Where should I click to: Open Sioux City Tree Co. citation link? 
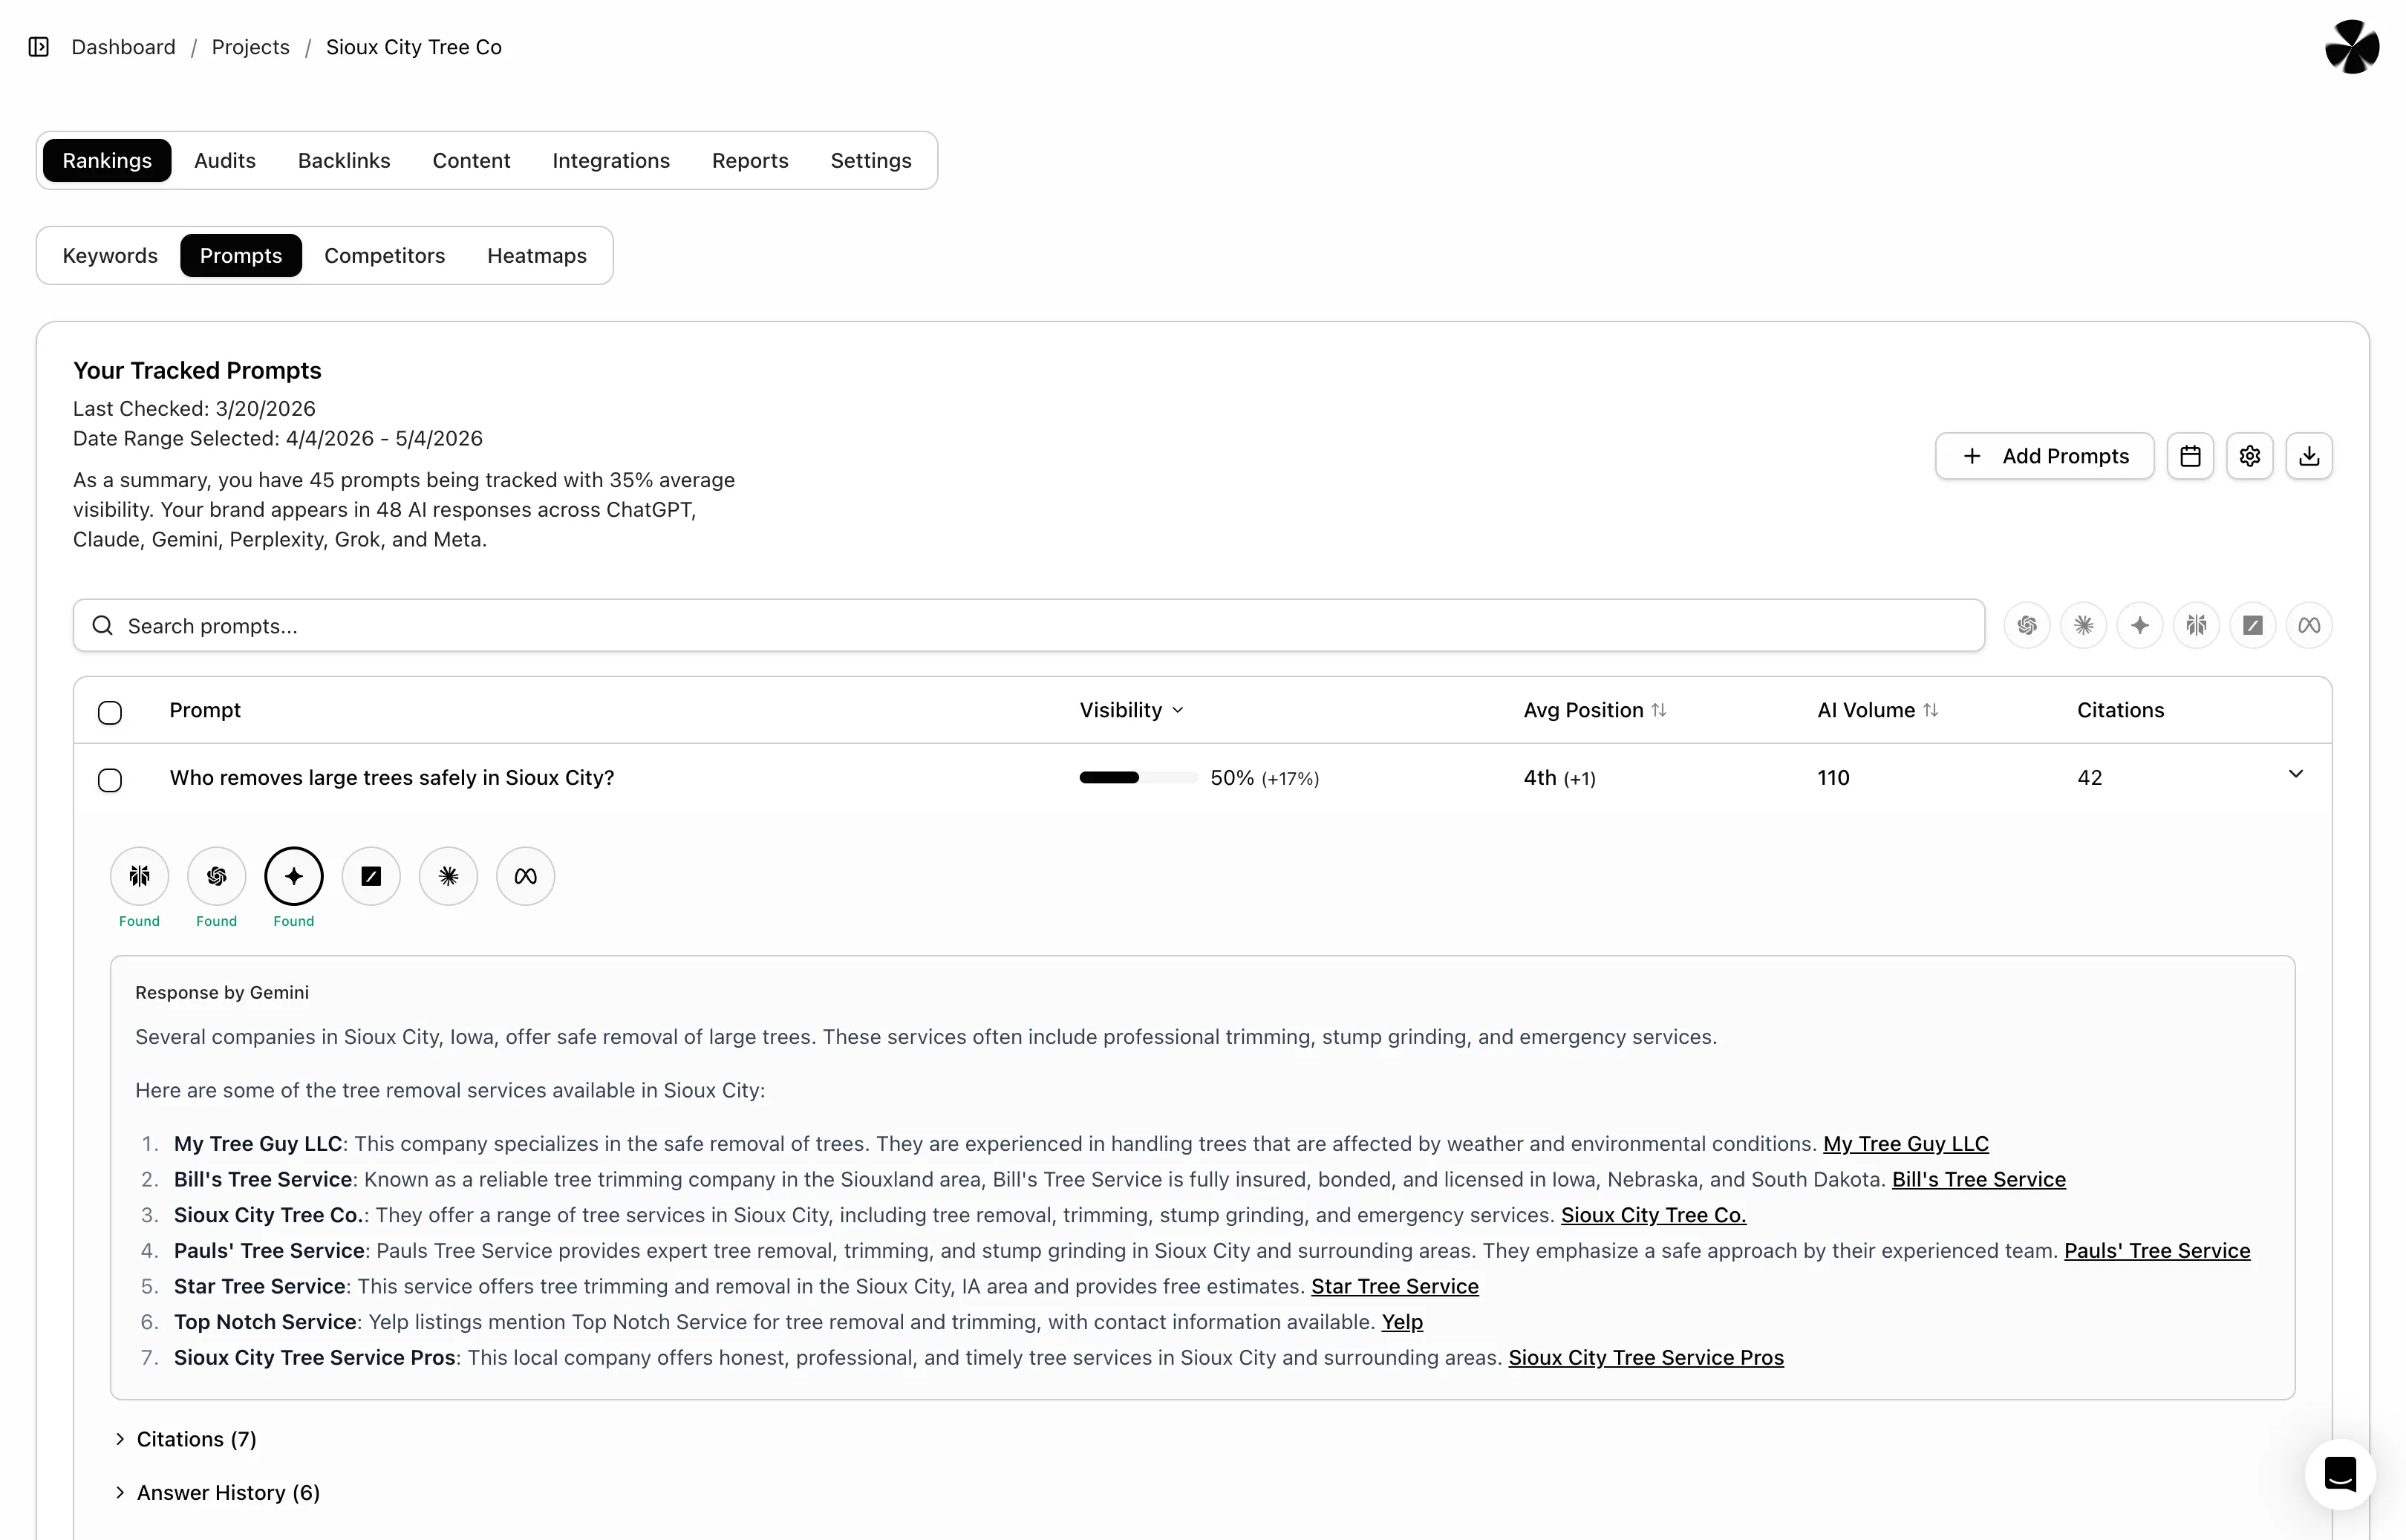(x=1654, y=1215)
